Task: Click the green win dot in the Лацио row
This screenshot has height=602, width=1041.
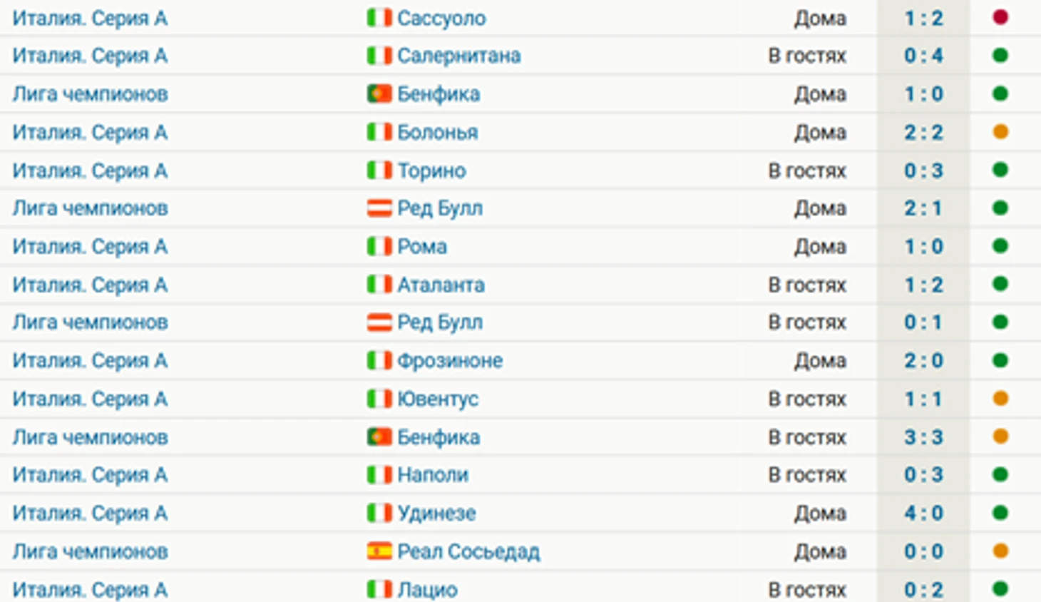Action: [x=1000, y=589]
